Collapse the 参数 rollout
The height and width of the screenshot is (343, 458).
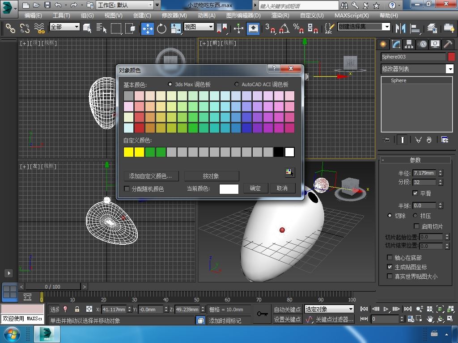coord(415,160)
